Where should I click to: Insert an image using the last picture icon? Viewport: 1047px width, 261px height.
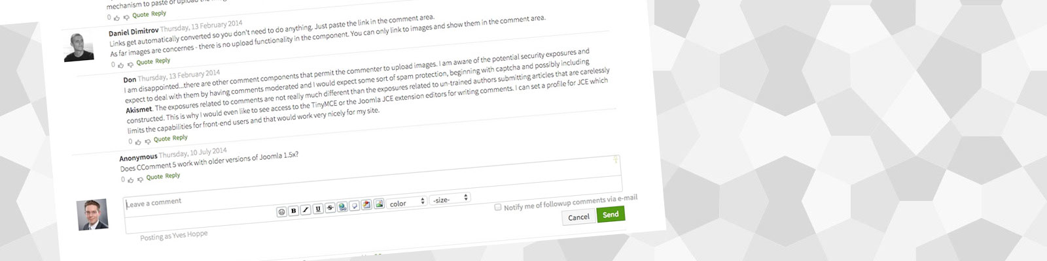pyautogui.click(x=378, y=204)
